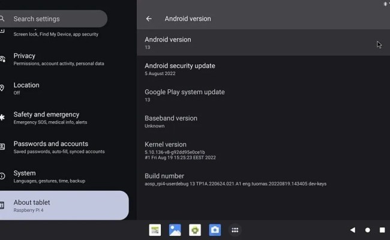Click the Recents square navigation button
Image resolution: width=390 pixels, height=240 pixels.
click(x=383, y=230)
